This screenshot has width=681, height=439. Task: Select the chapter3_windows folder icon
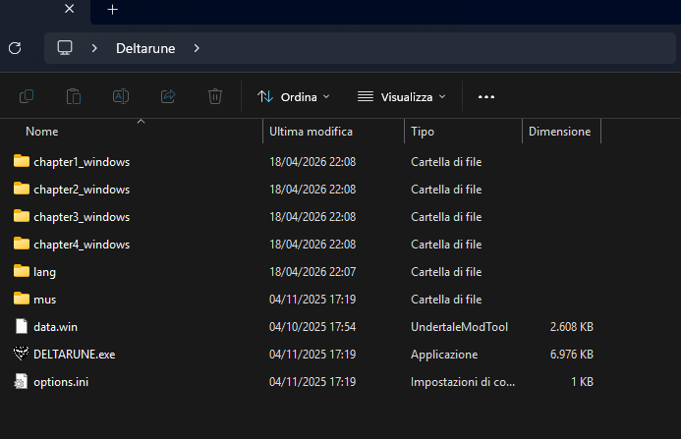pos(22,216)
